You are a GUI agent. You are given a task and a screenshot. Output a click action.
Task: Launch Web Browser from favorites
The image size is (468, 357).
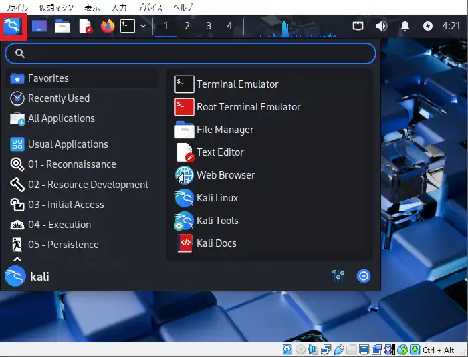(x=269, y=175)
